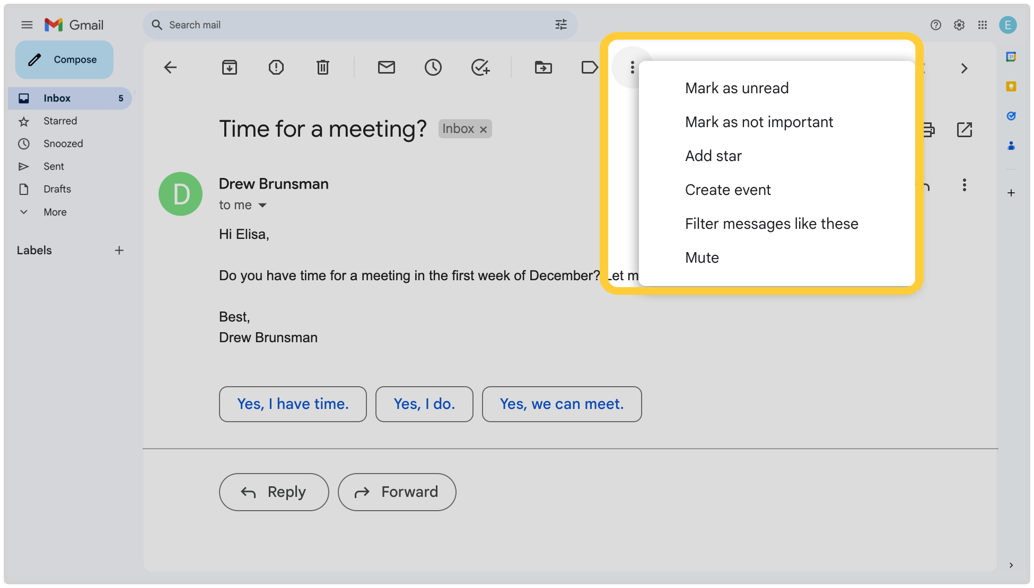Image resolution: width=1034 pixels, height=588 pixels.
Task: Click the Reply button
Action: 274,492
